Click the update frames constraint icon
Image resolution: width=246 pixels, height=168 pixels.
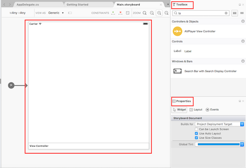128,13
